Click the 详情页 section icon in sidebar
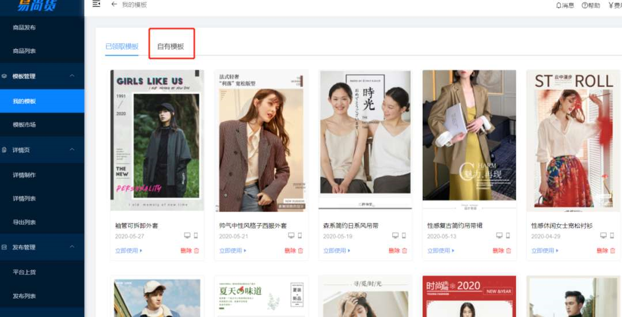 click(5, 150)
